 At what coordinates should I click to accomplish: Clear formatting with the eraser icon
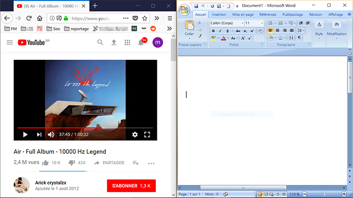point(260,31)
